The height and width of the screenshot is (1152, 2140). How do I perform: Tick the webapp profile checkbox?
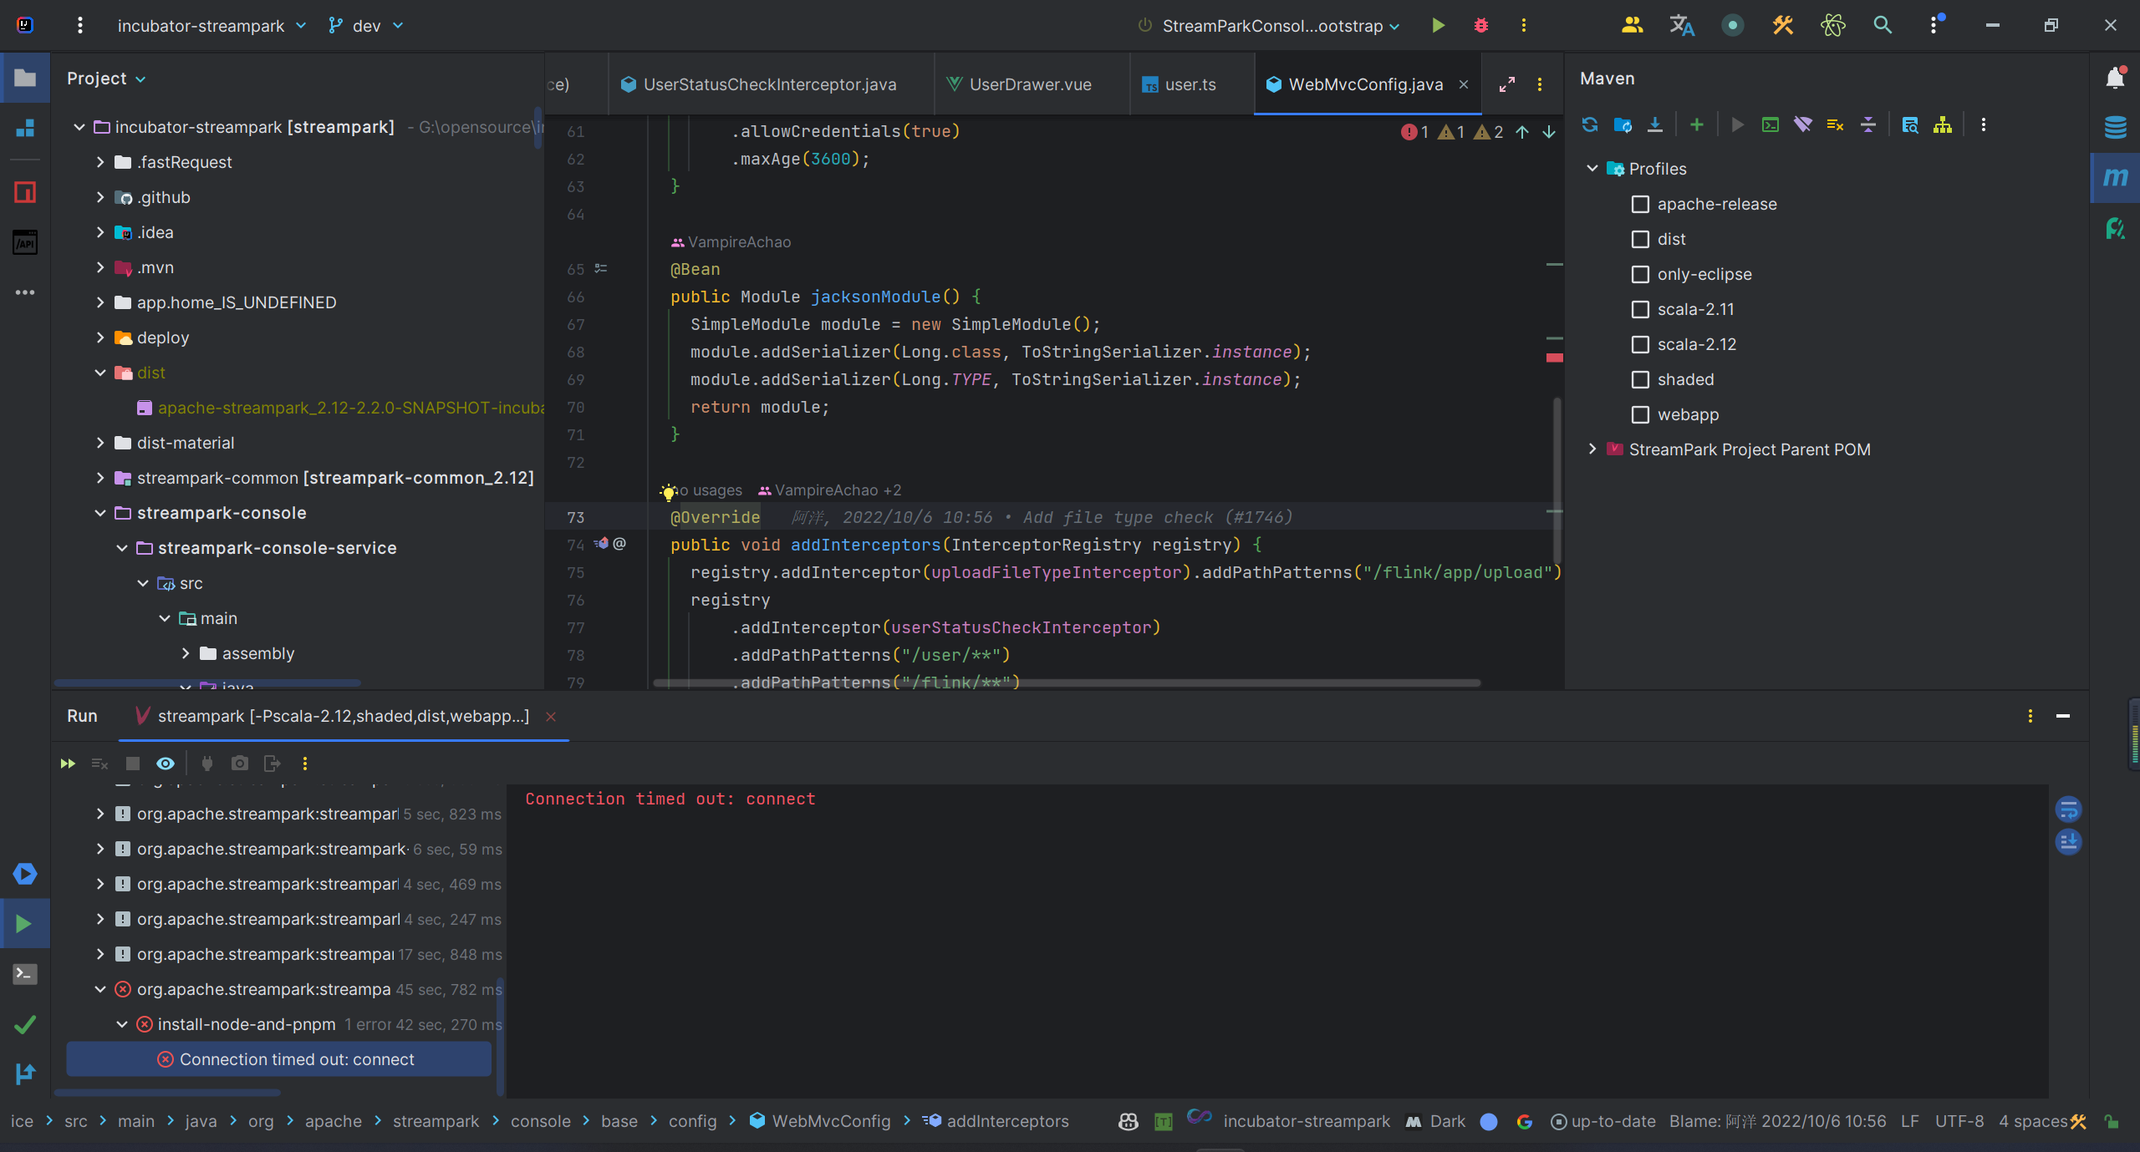click(x=1640, y=414)
